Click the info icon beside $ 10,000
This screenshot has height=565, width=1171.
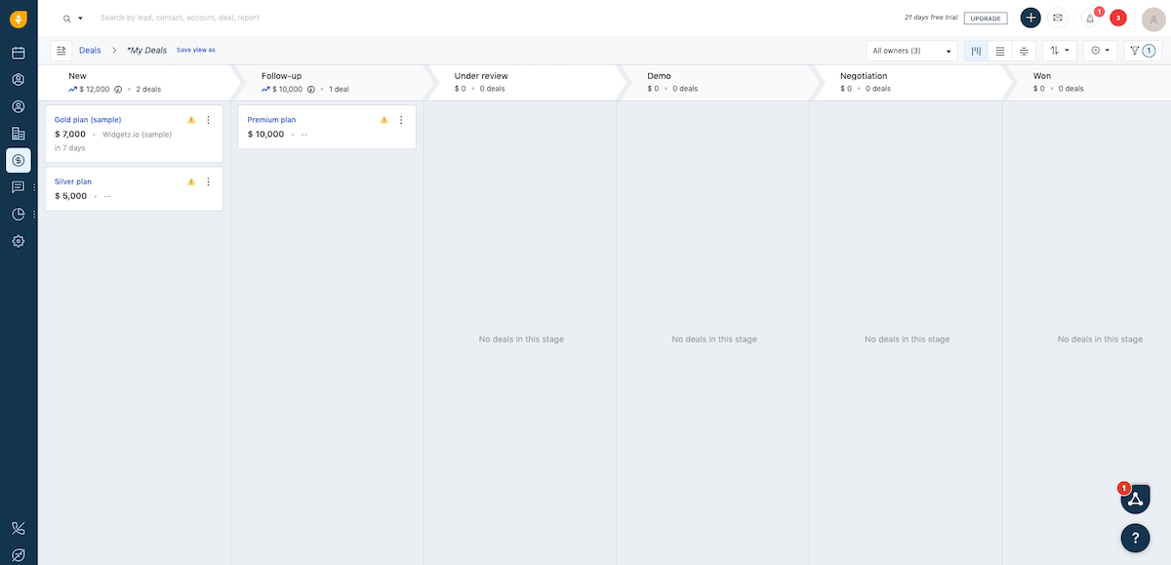click(311, 89)
